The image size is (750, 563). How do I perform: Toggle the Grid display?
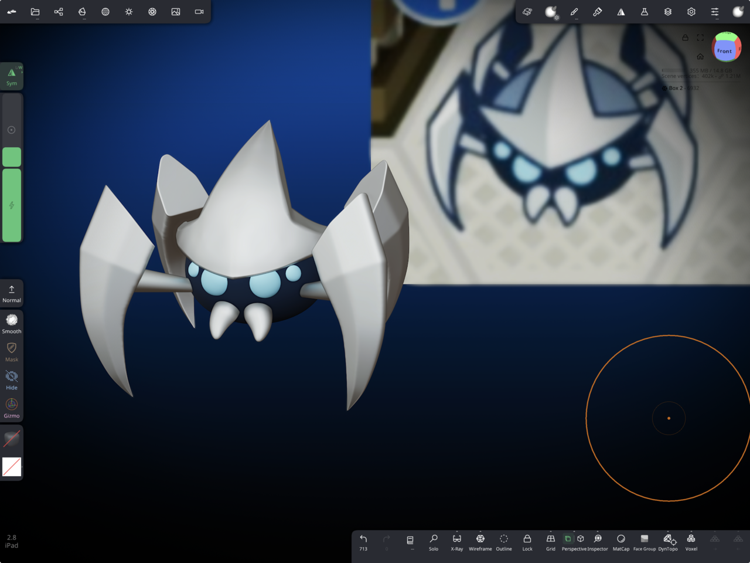tap(551, 542)
